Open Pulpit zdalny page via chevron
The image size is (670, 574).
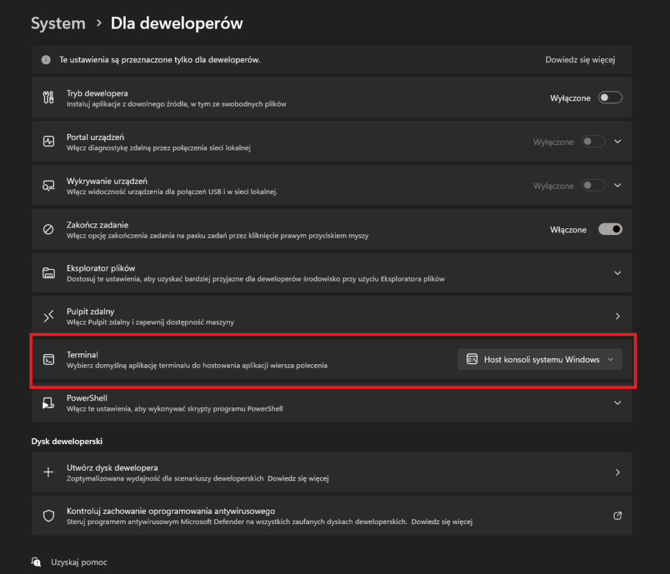(x=617, y=316)
